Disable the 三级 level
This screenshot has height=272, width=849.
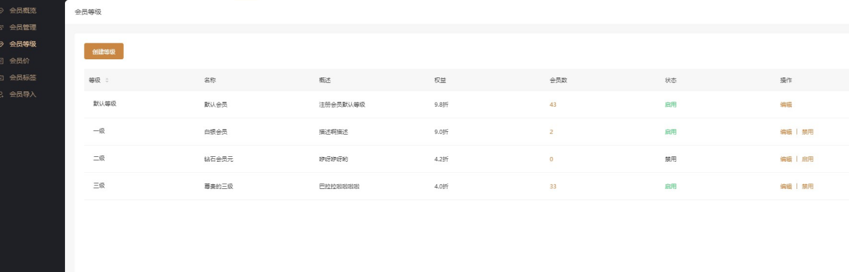coord(808,186)
